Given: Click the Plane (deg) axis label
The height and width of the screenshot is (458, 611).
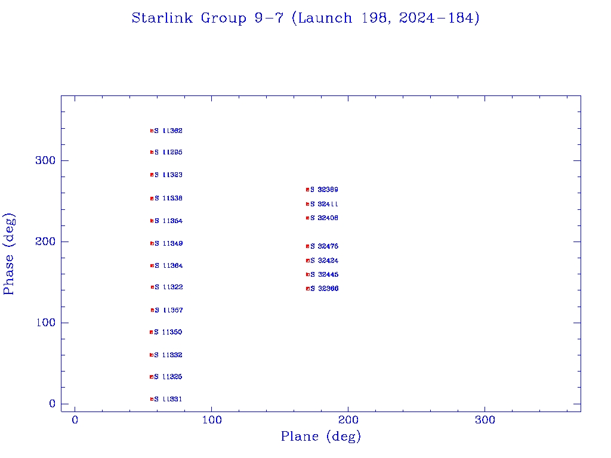Looking at the screenshot, I should [321, 437].
